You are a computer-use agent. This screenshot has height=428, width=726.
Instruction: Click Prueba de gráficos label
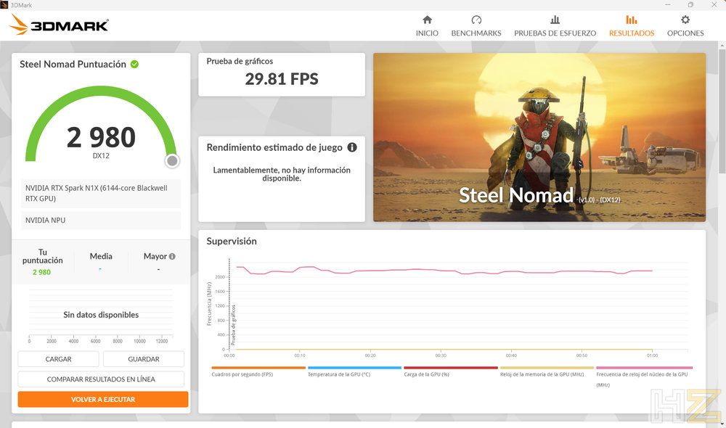(x=240, y=61)
